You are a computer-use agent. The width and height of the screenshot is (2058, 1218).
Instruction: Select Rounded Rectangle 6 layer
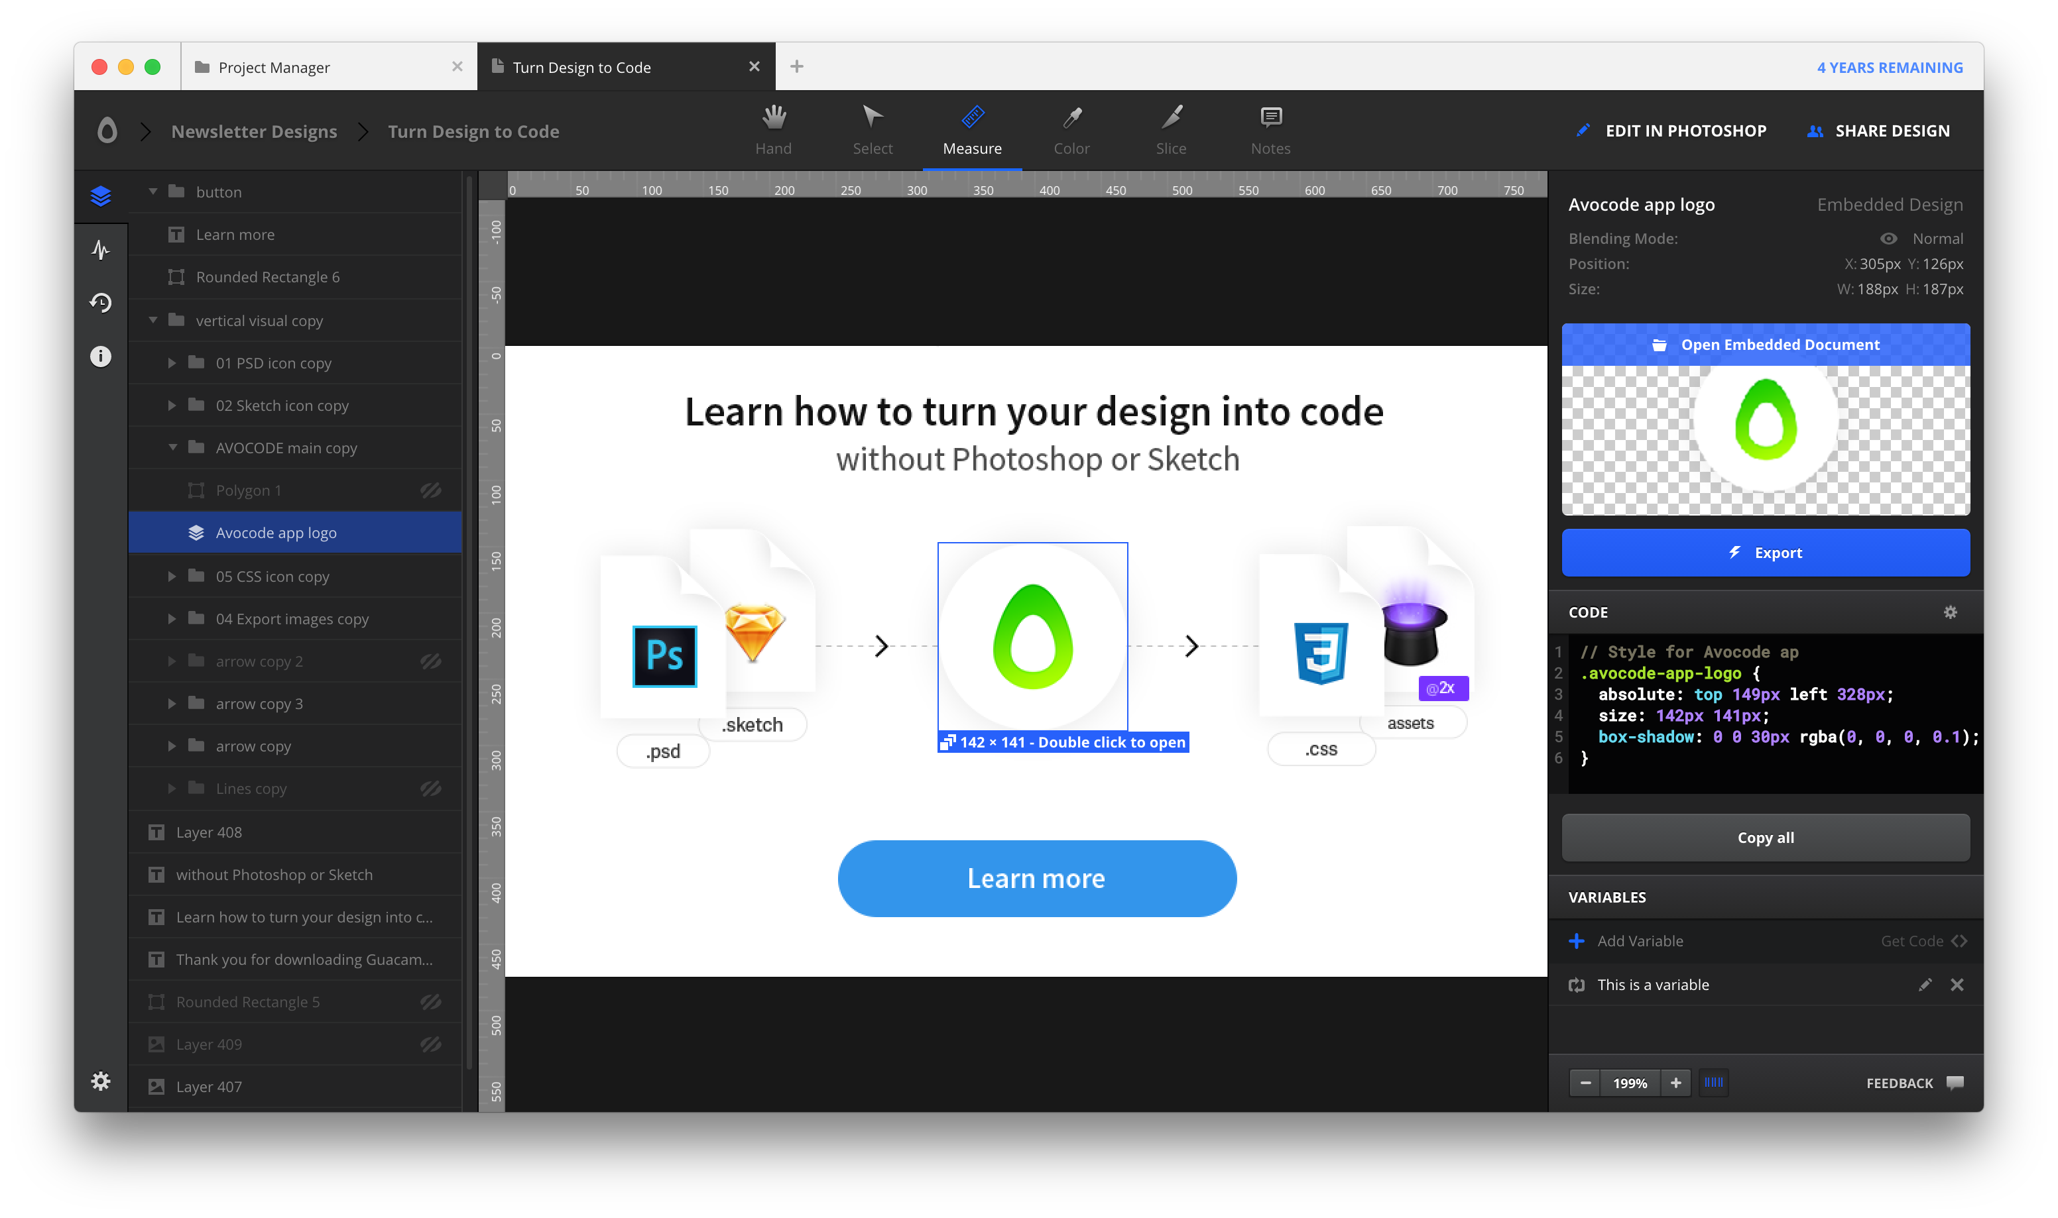click(296, 276)
